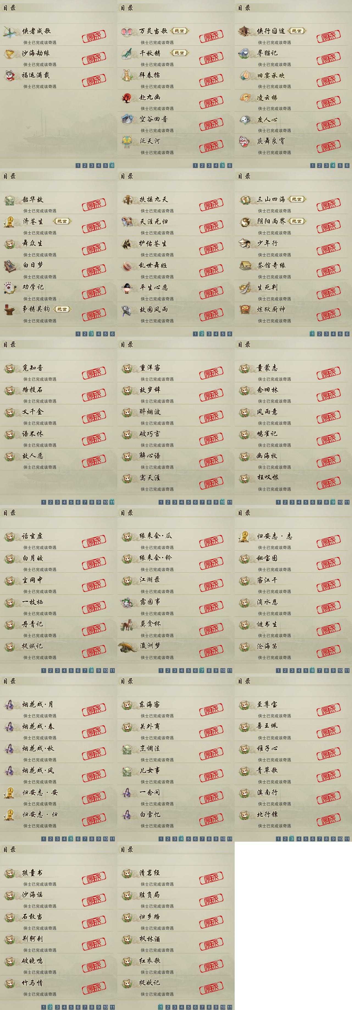Click the sword icon beside 侠者成歌
This screenshot has width=352, height=1010.
coord(9,32)
